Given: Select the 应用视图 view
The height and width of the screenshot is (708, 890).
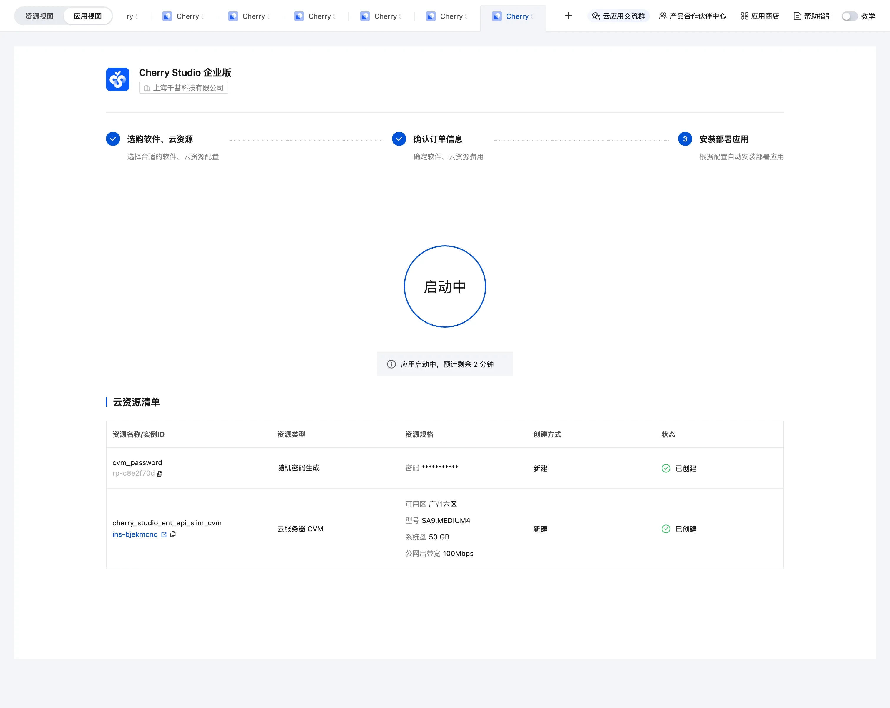Looking at the screenshot, I should (87, 16).
